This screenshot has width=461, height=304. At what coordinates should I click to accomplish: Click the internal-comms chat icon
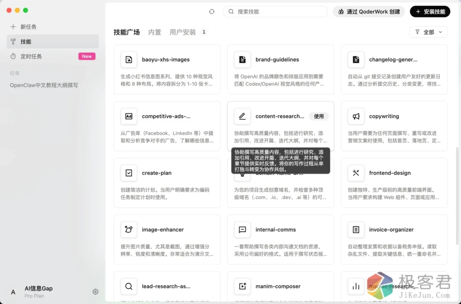[x=242, y=229]
